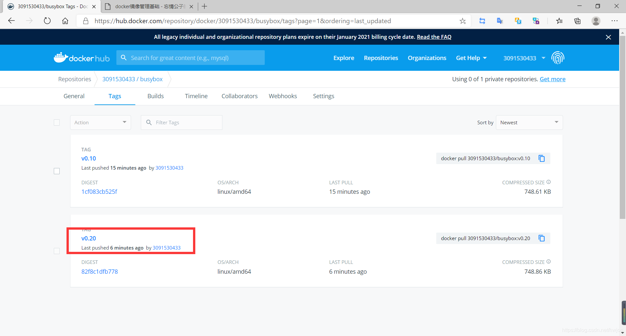Click the site lock icon in address bar

pos(86,21)
